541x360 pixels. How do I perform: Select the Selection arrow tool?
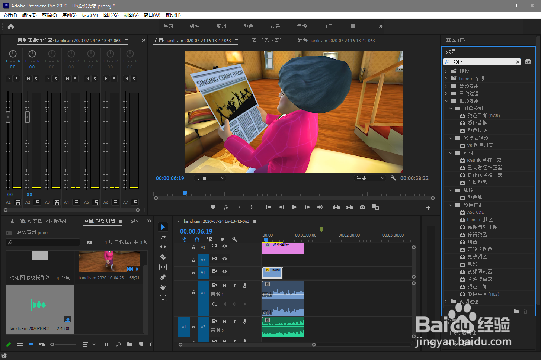[x=163, y=227]
